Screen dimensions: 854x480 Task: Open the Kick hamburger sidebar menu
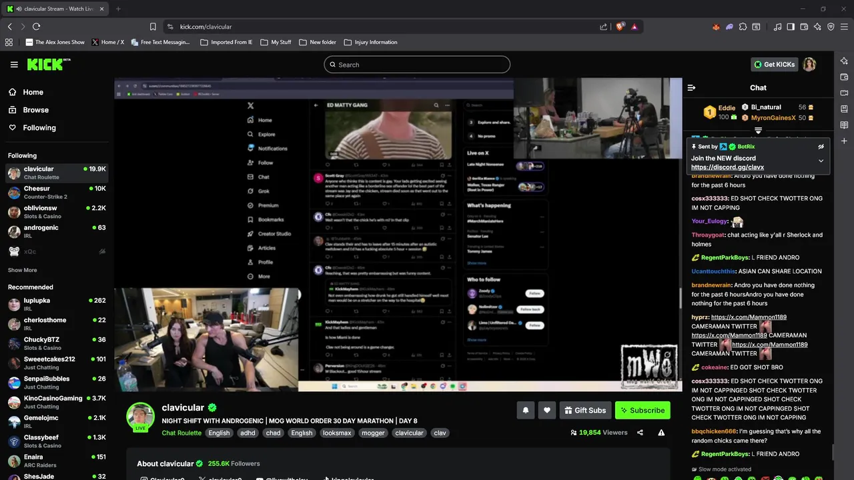coord(14,65)
